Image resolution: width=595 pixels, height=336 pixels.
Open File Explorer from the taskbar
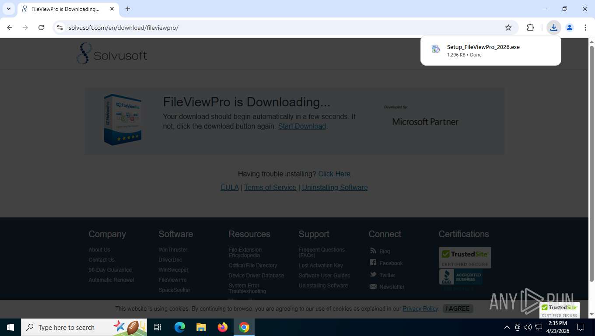201,327
